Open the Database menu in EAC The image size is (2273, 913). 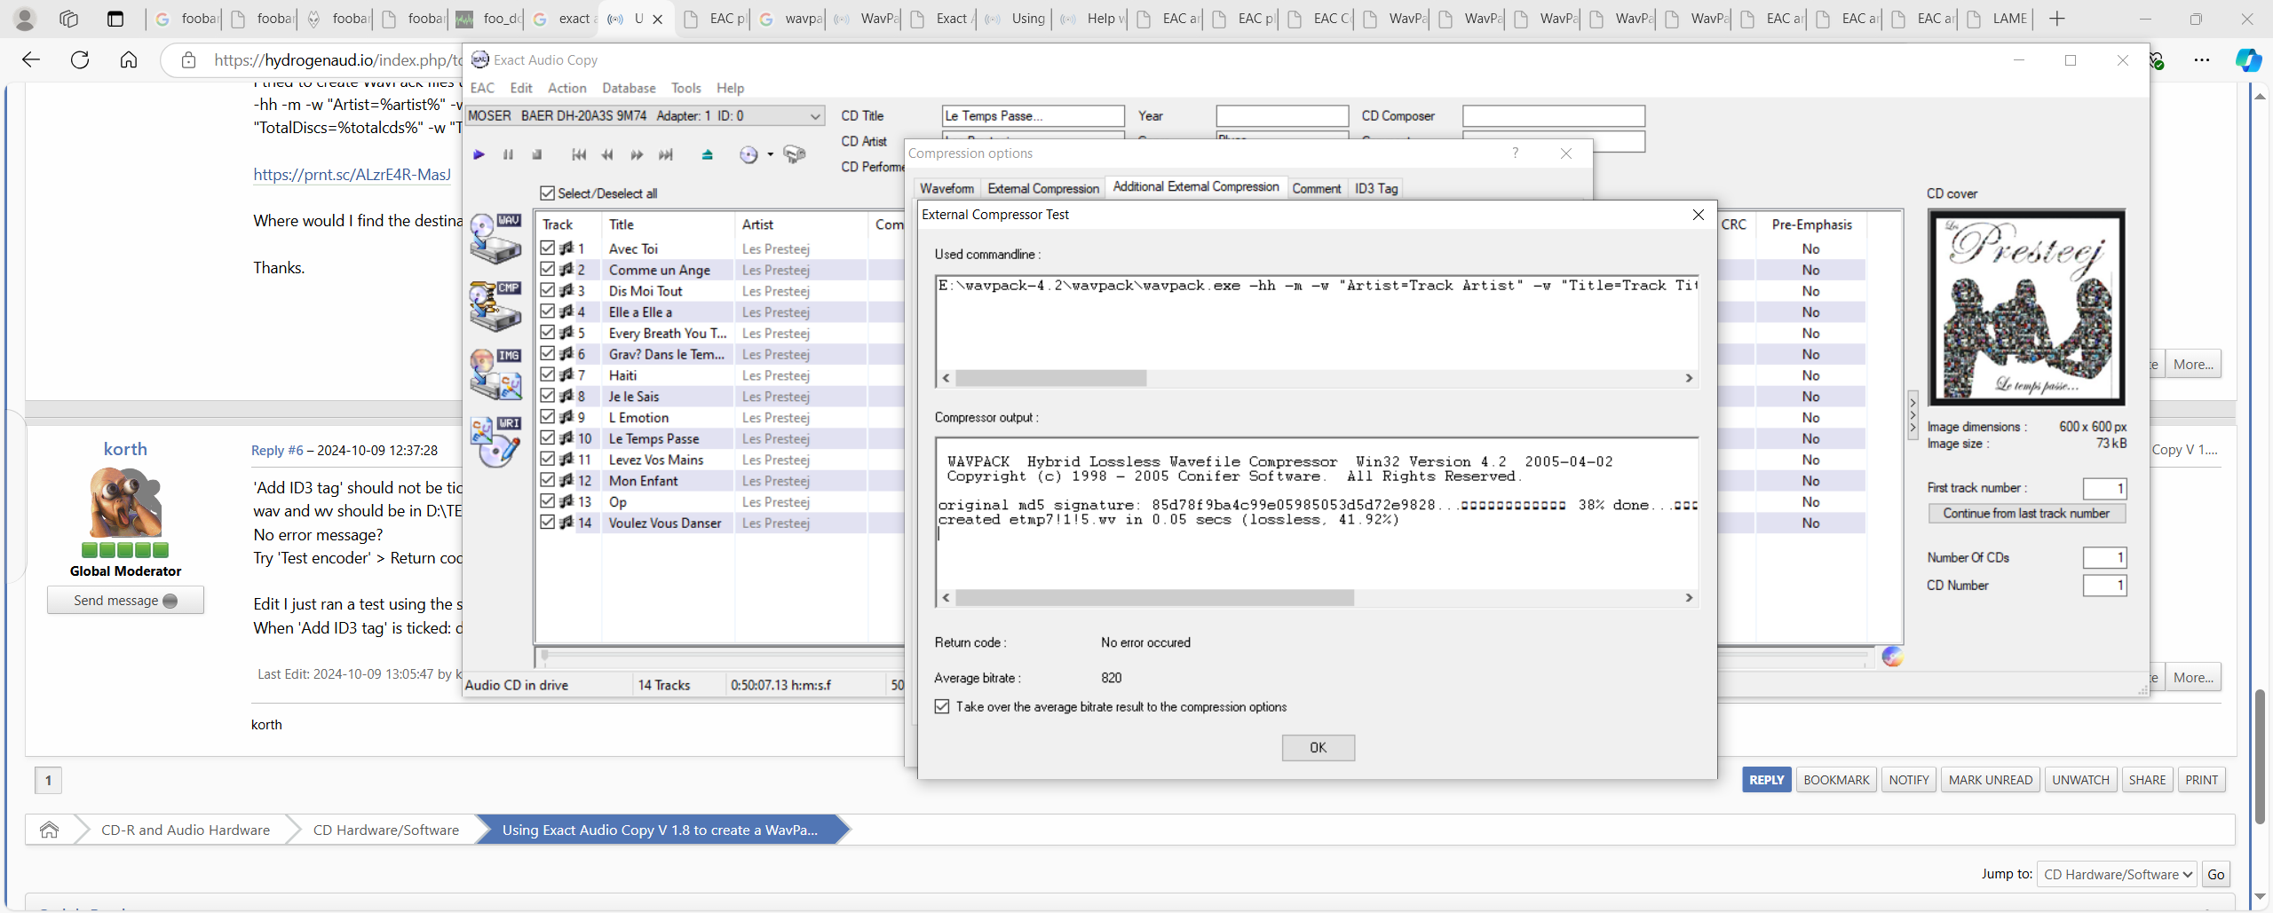629,88
